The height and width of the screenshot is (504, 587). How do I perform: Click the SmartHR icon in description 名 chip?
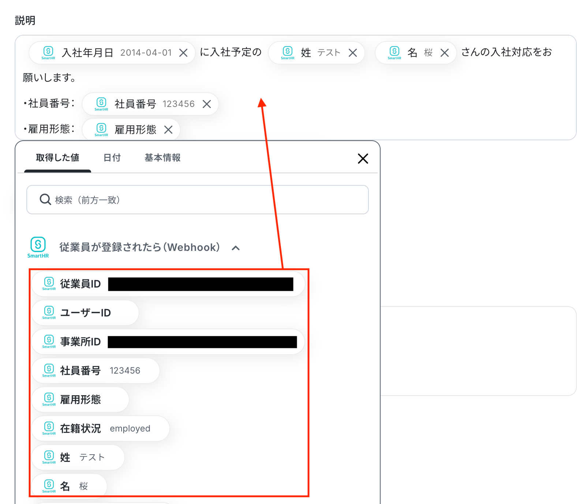tap(395, 53)
